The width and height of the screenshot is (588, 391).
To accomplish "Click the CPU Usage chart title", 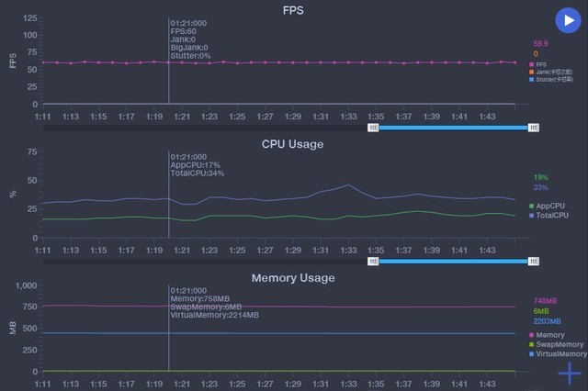I will [293, 144].
